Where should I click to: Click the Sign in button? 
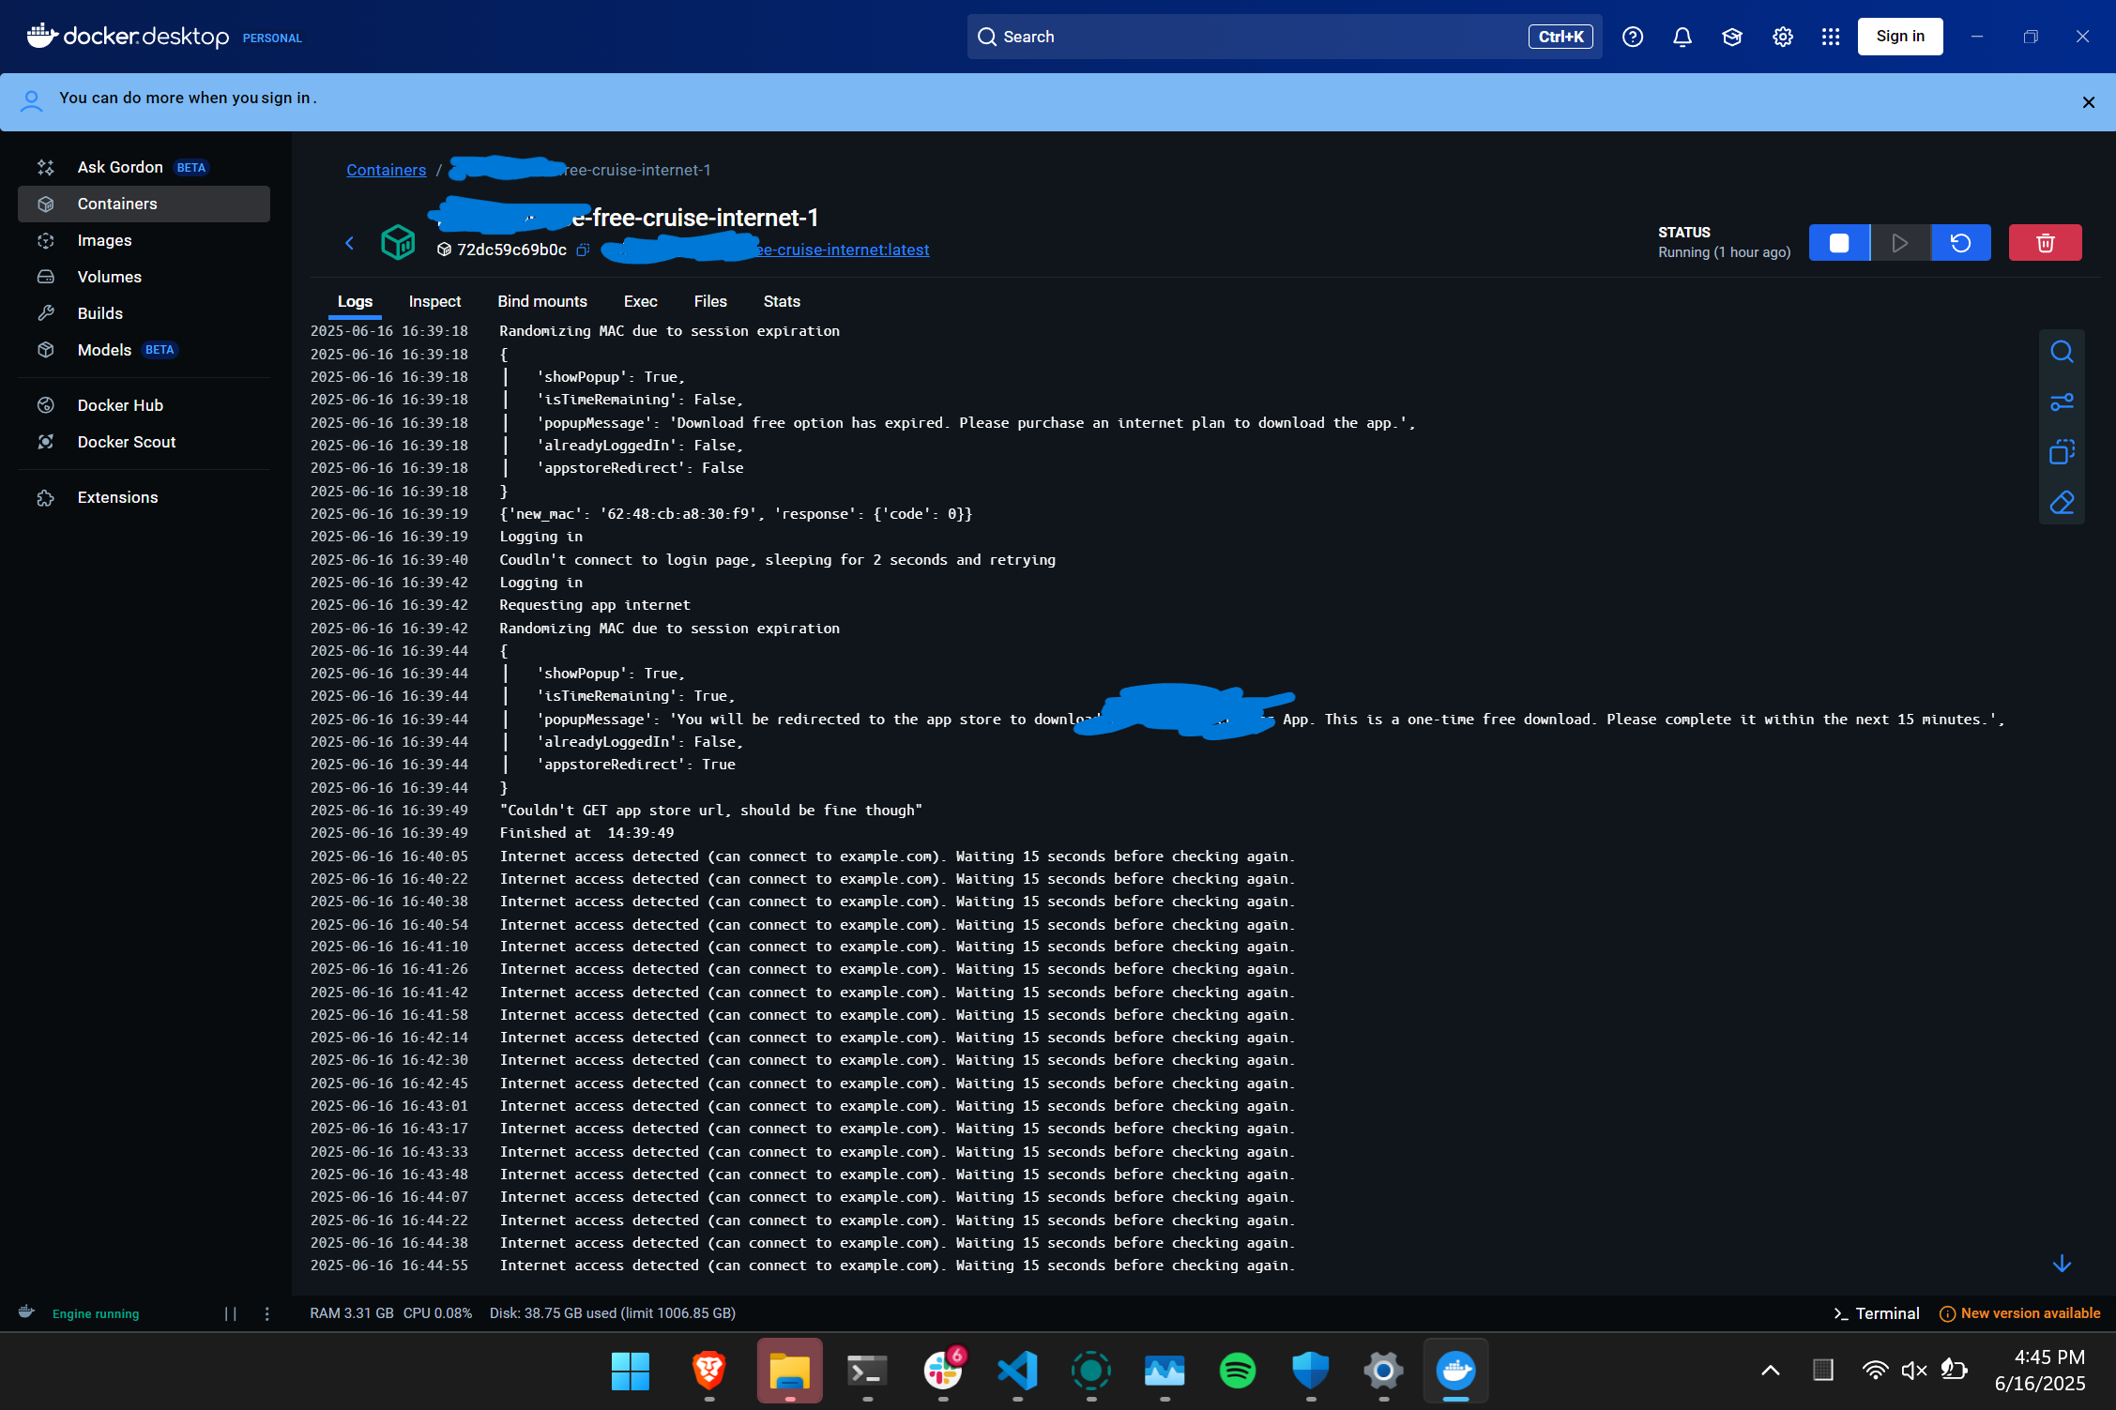pyautogui.click(x=1899, y=37)
